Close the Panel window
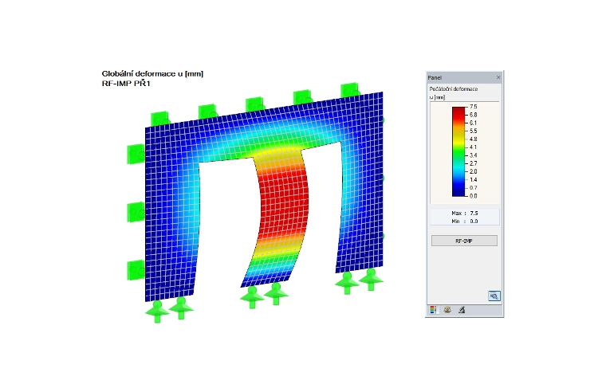This screenshot has width=606, height=392. coord(498,77)
